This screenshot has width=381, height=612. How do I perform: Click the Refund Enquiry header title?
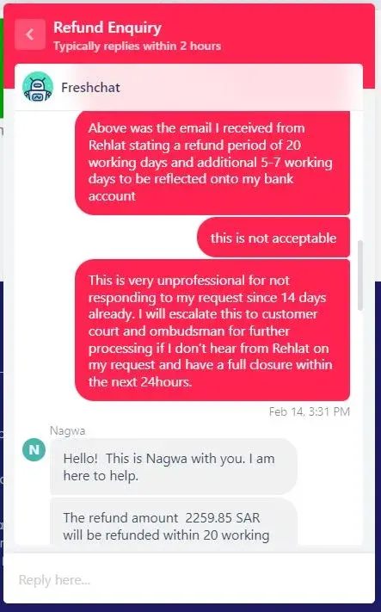click(x=108, y=28)
